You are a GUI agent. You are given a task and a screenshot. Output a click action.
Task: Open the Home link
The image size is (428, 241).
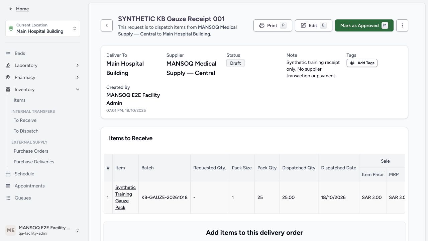pos(22,9)
